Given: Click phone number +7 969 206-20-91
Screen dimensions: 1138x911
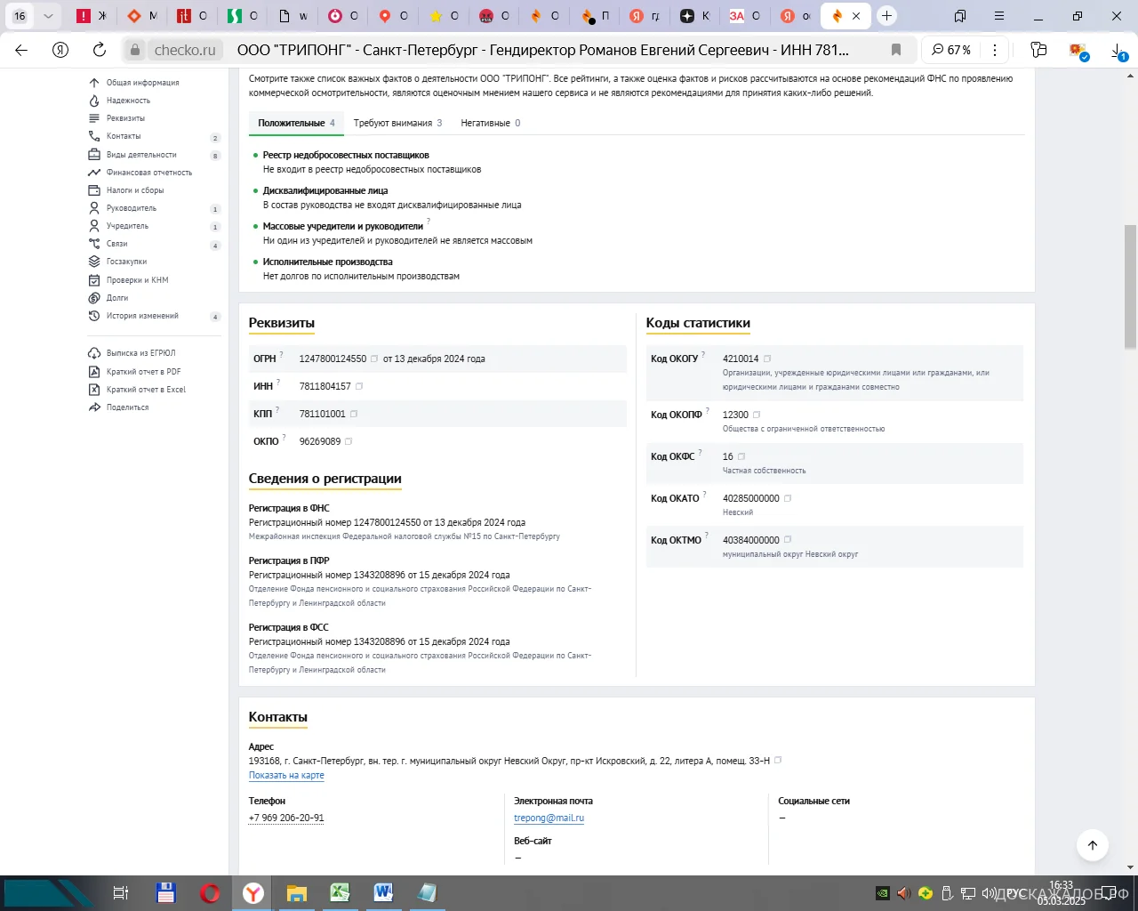Looking at the screenshot, I should coord(286,818).
